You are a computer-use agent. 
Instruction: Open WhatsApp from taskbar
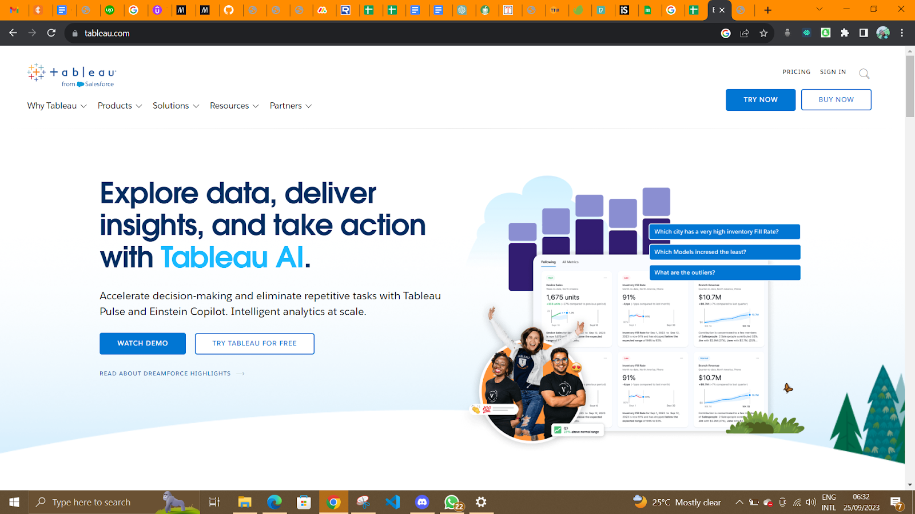point(452,502)
